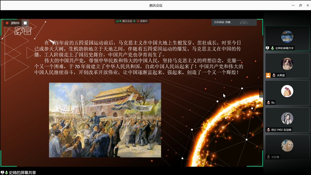Viewport: 311px width, 175px height.
Task: Click the green microphone icon in the bottom status bar
Action: pyautogui.click(x=6, y=173)
